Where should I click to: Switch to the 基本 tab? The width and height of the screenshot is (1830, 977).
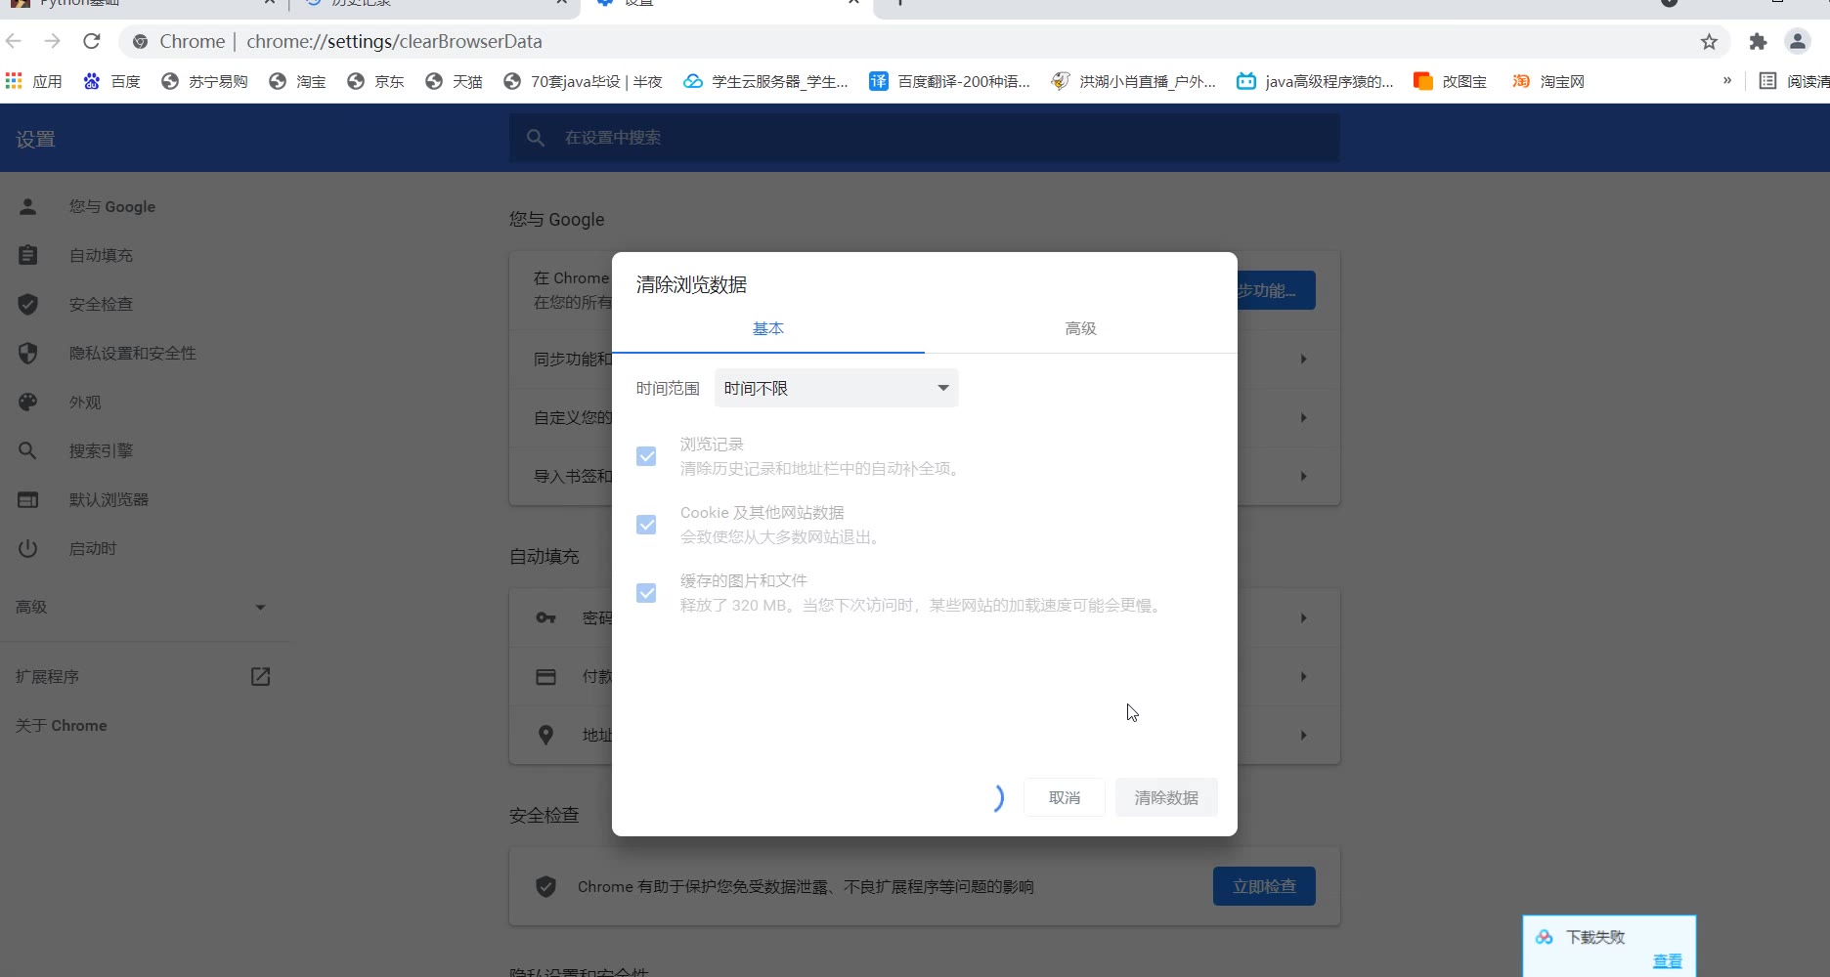point(768,329)
